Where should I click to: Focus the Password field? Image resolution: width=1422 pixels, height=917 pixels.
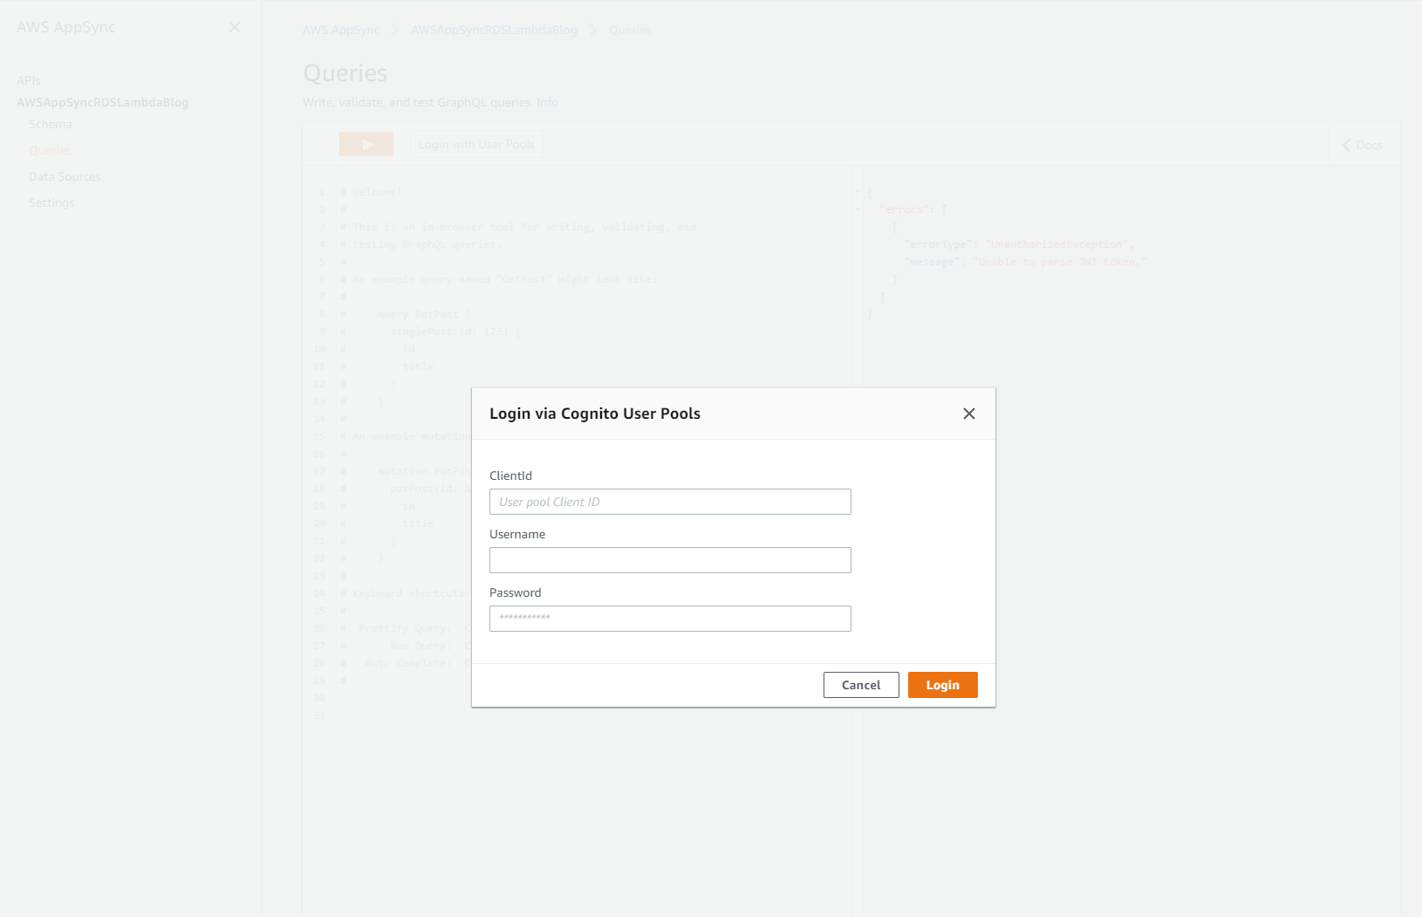tap(670, 619)
